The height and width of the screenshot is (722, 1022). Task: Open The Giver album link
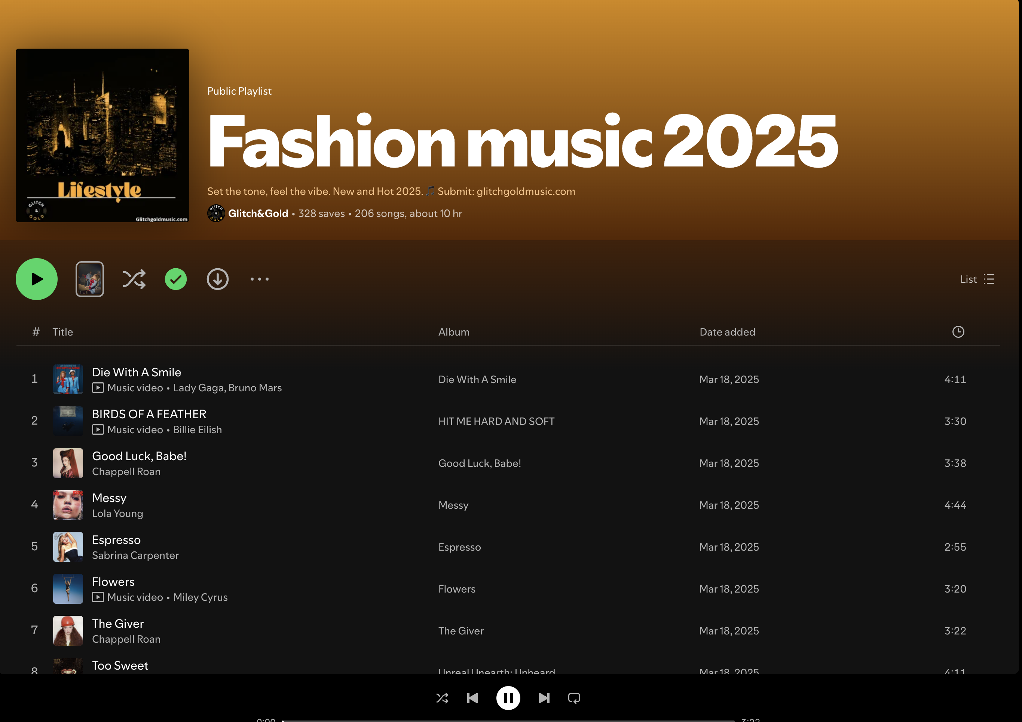461,631
